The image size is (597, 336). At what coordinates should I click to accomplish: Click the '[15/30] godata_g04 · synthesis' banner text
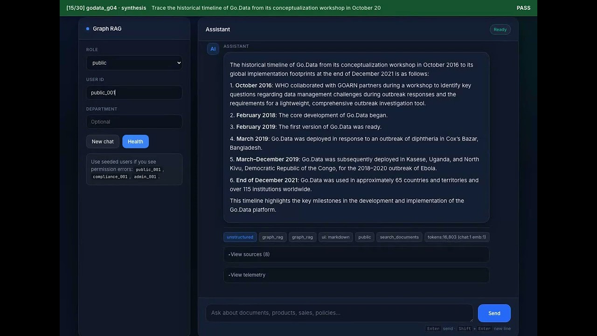point(106,8)
